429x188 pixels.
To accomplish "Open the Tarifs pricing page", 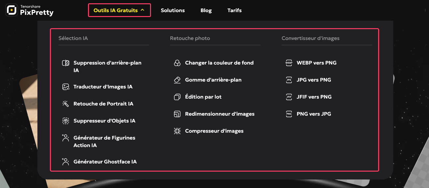I will tap(234, 10).
